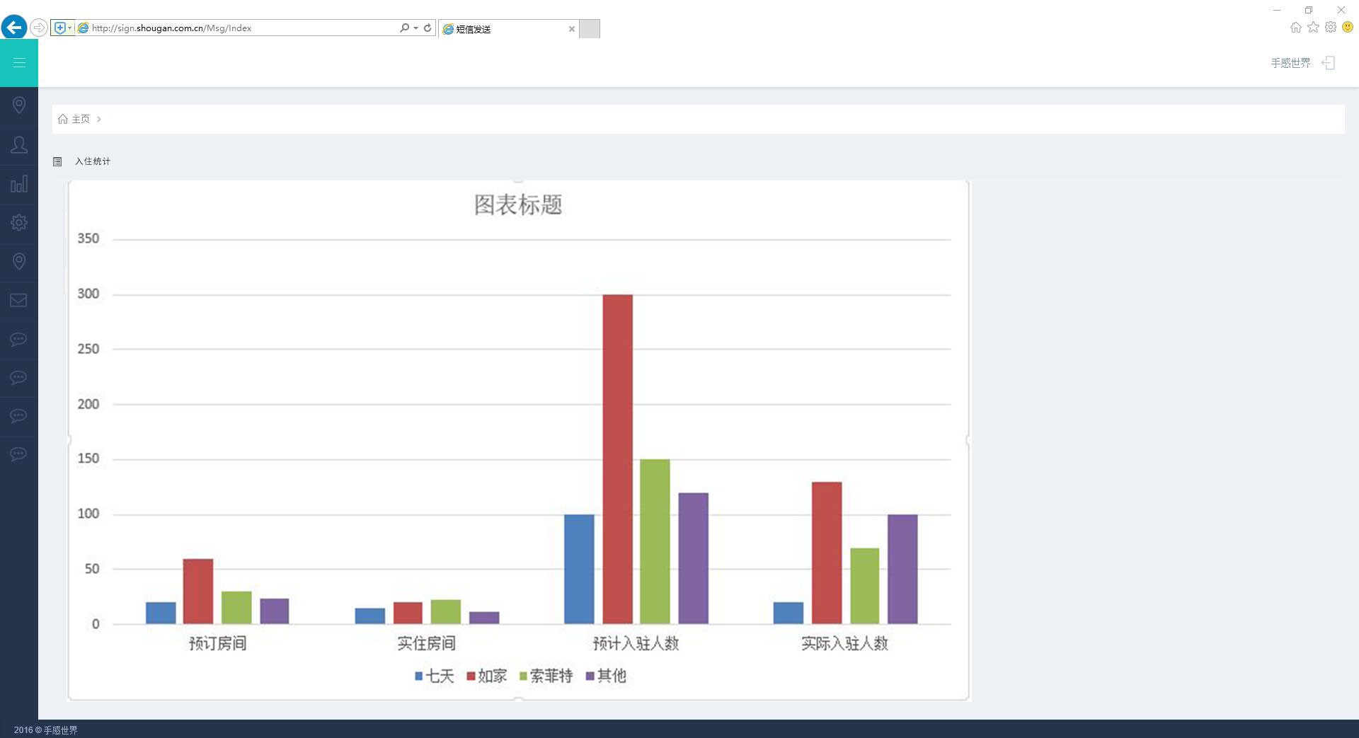Click the 手感世界 username in the header
1359x738 pixels.
point(1290,63)
